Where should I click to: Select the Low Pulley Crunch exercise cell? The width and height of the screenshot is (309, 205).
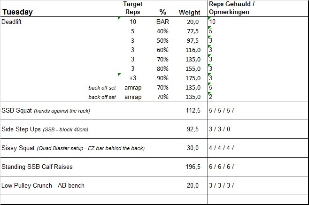43,185
